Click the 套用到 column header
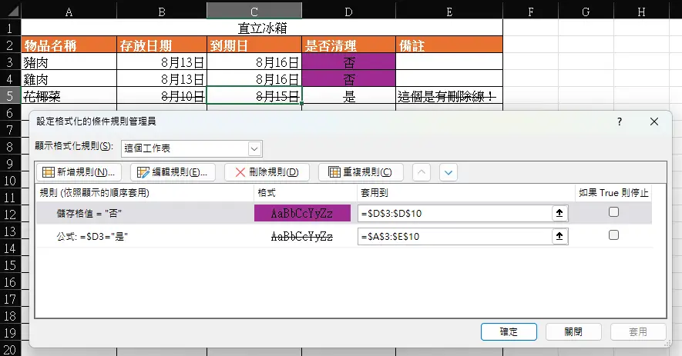The height and width of the screenshot is (356, 682). (465, 193)
